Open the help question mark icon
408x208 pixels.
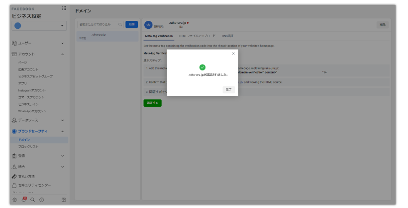coord(42,200)
